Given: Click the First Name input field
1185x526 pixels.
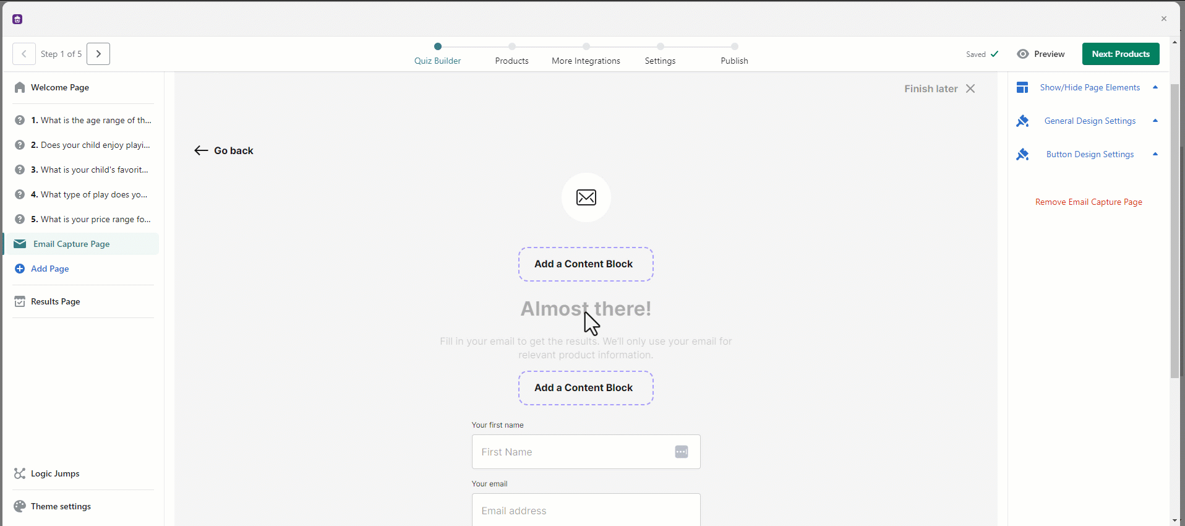Looking at the screenshot, I should 586,452.
